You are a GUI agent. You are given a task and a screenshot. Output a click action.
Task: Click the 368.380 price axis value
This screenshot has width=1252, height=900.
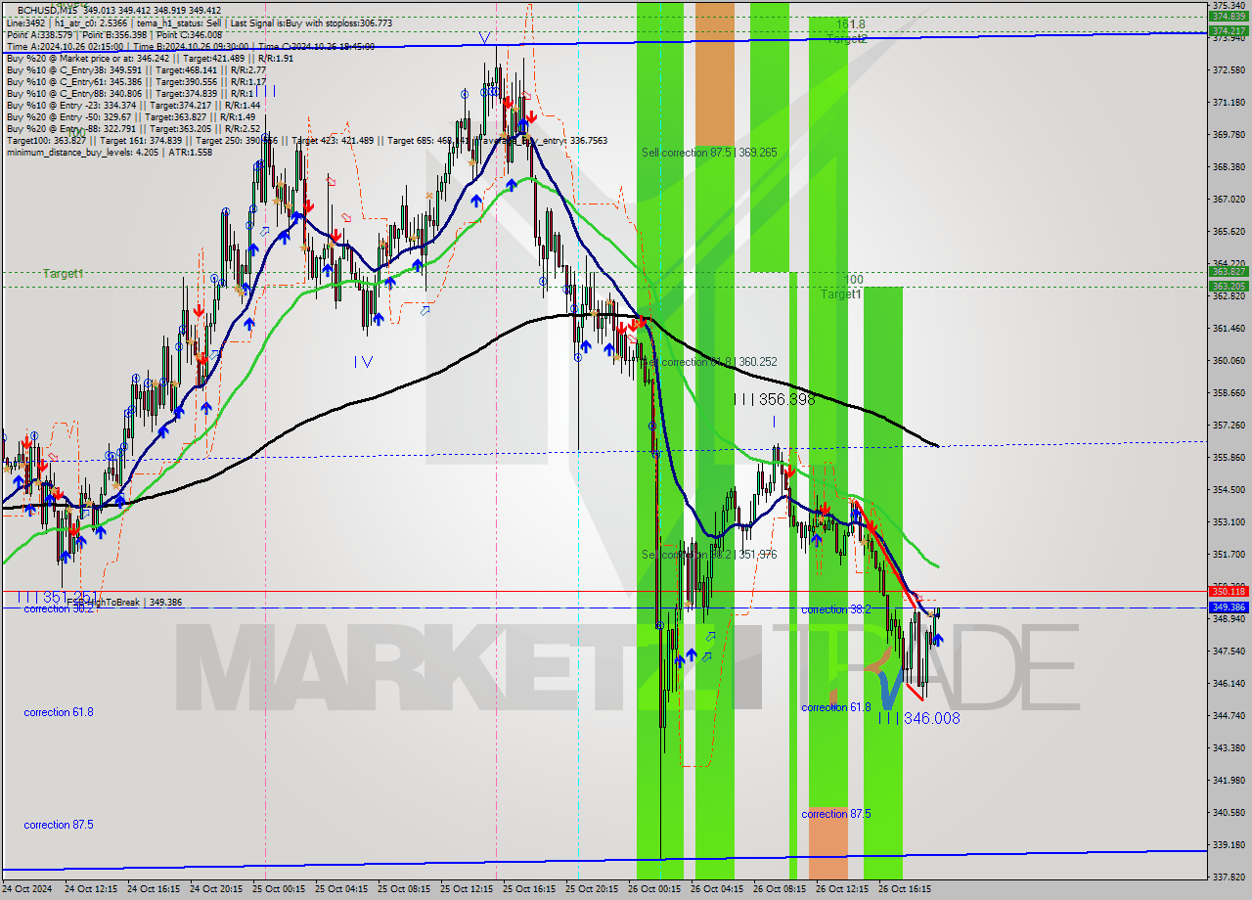click(1229, 166)
